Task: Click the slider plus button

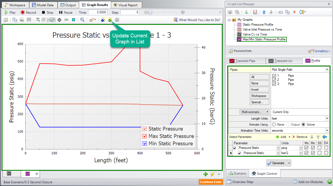Action: 183,12
